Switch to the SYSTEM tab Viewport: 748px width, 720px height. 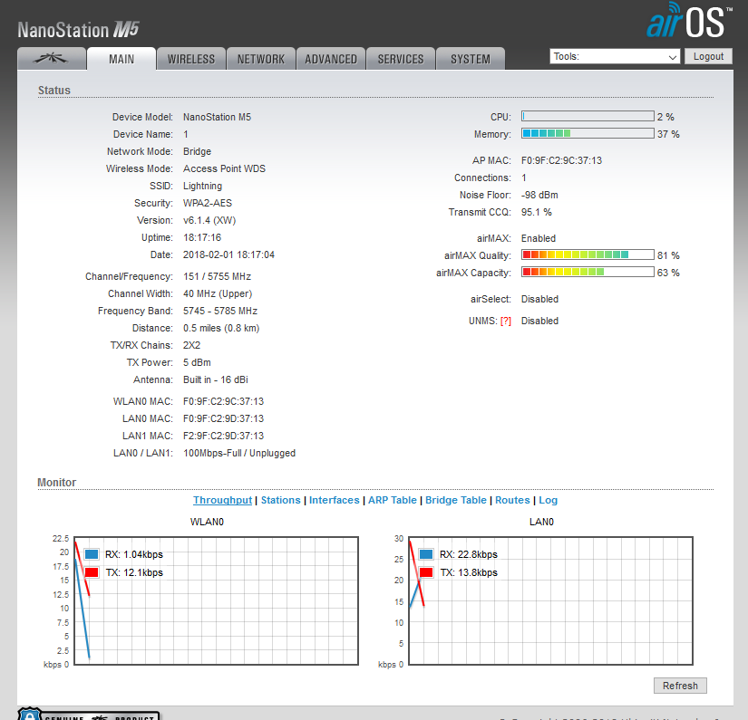pos(471,59)
